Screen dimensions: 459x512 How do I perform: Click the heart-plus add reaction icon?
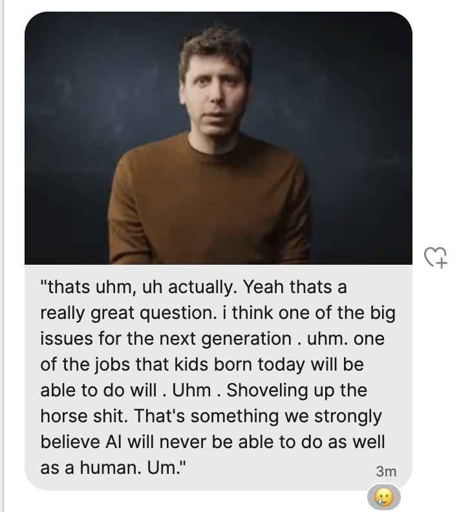(x=436, y=257)
